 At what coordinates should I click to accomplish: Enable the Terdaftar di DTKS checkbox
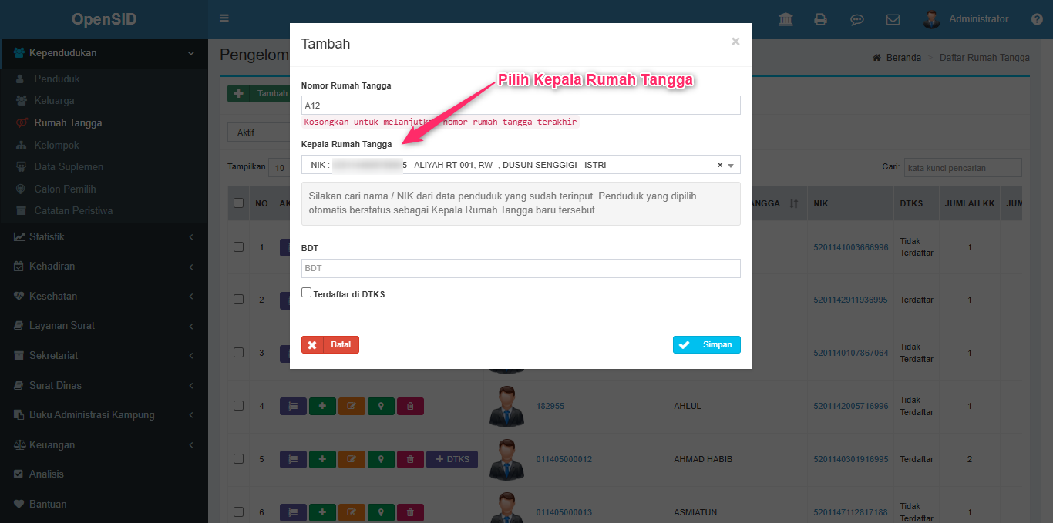coord(307,293)
